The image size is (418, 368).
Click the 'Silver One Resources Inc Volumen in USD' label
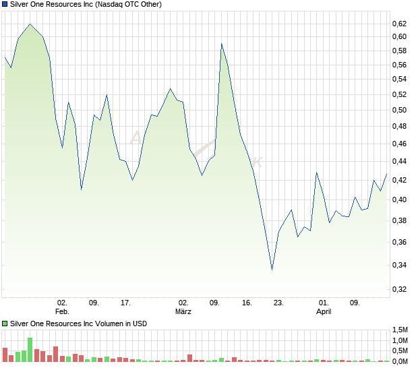[78, 324]
